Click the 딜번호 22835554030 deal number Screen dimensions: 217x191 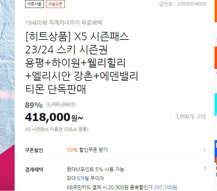click(183, 4)
